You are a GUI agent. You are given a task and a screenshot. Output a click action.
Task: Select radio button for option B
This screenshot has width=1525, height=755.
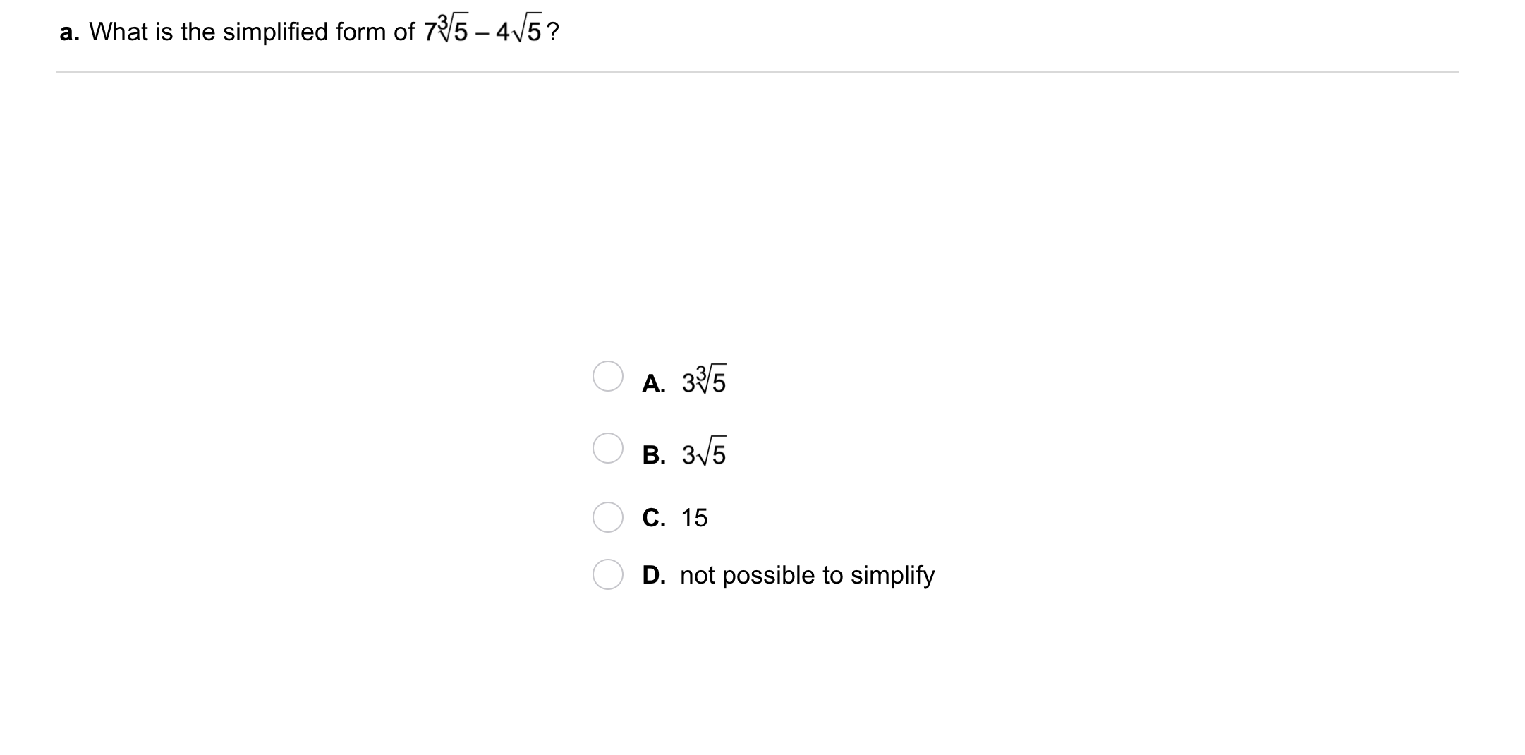pyautogui.click(x=607, y=448)
